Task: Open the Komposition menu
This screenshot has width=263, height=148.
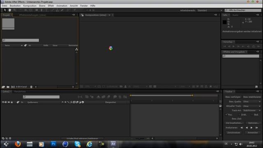Action: (x=30, y=6)
